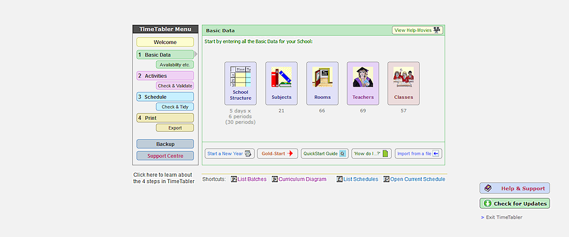The width and height of the screenshot is (569, 237).
Task: Click the blue arrow icon on Import from a file
Action: click(x=436, y=153)
